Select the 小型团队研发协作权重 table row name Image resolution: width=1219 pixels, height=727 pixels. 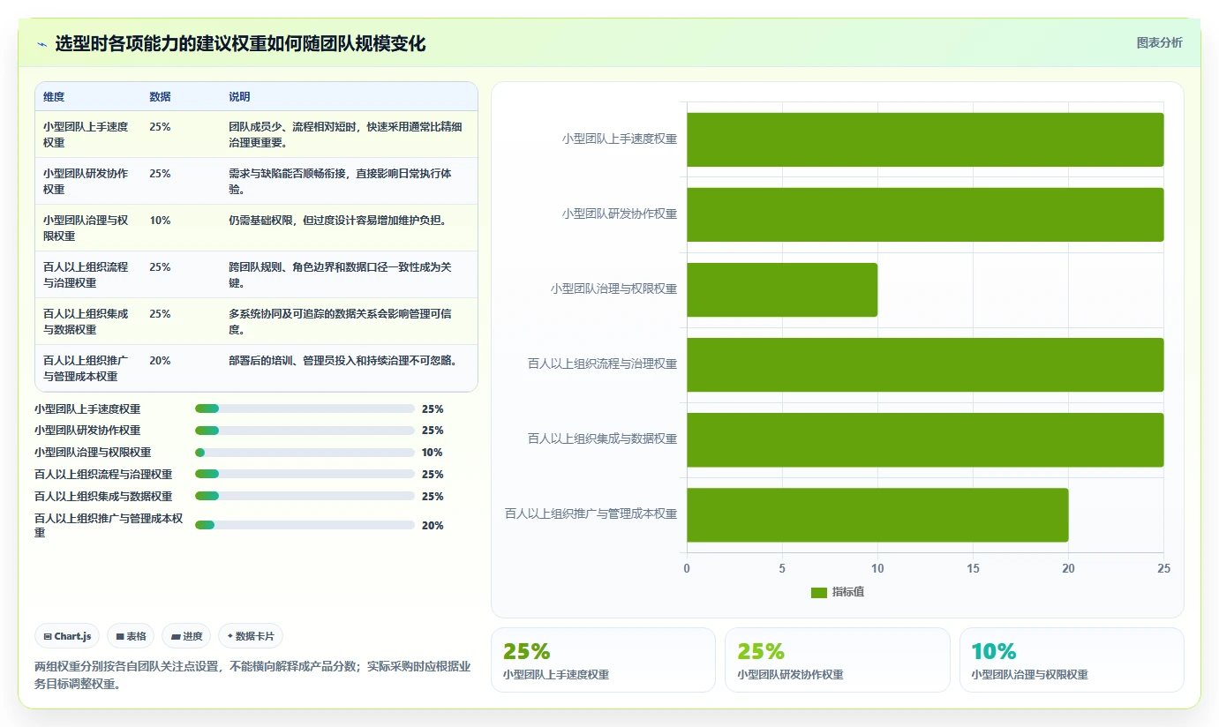86,181
